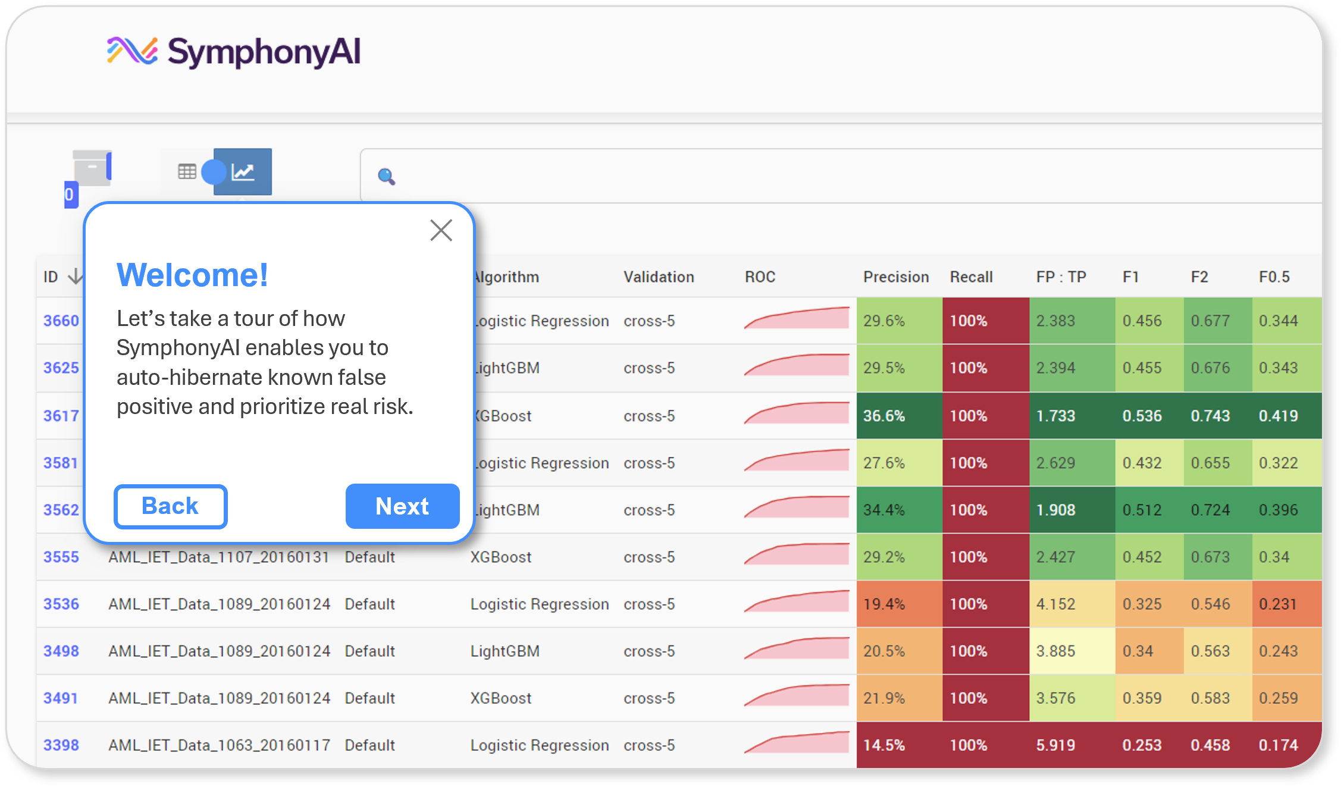The height and width of the screenshot is (787, 1341).
Task: Click Back in the Welcome dialog
Action: point(170,506)
